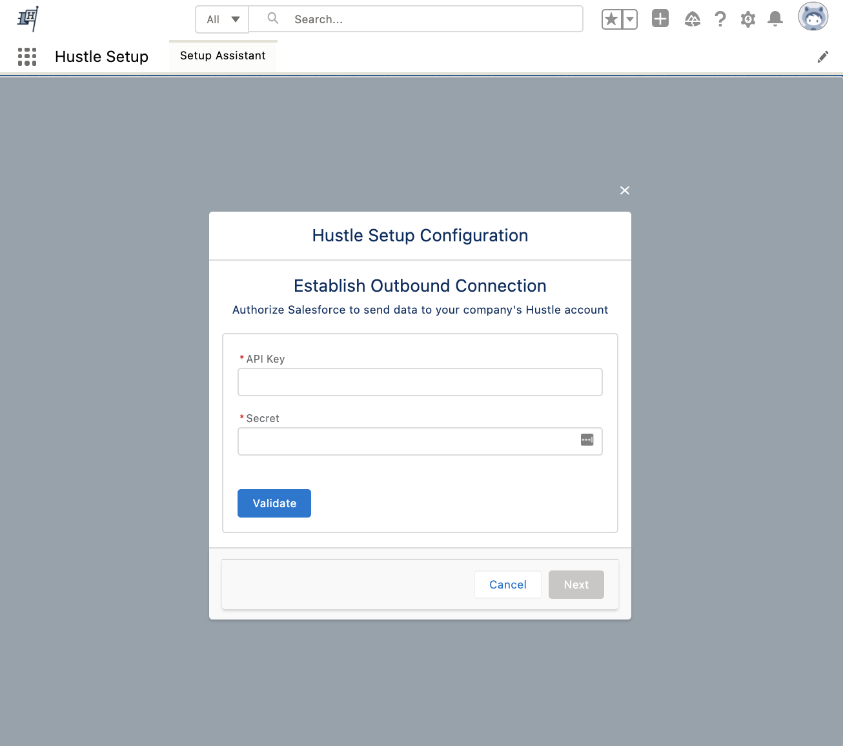Click into the API Key field
The height and width of the screenshot is (746, 843).
tap(420, 382)
